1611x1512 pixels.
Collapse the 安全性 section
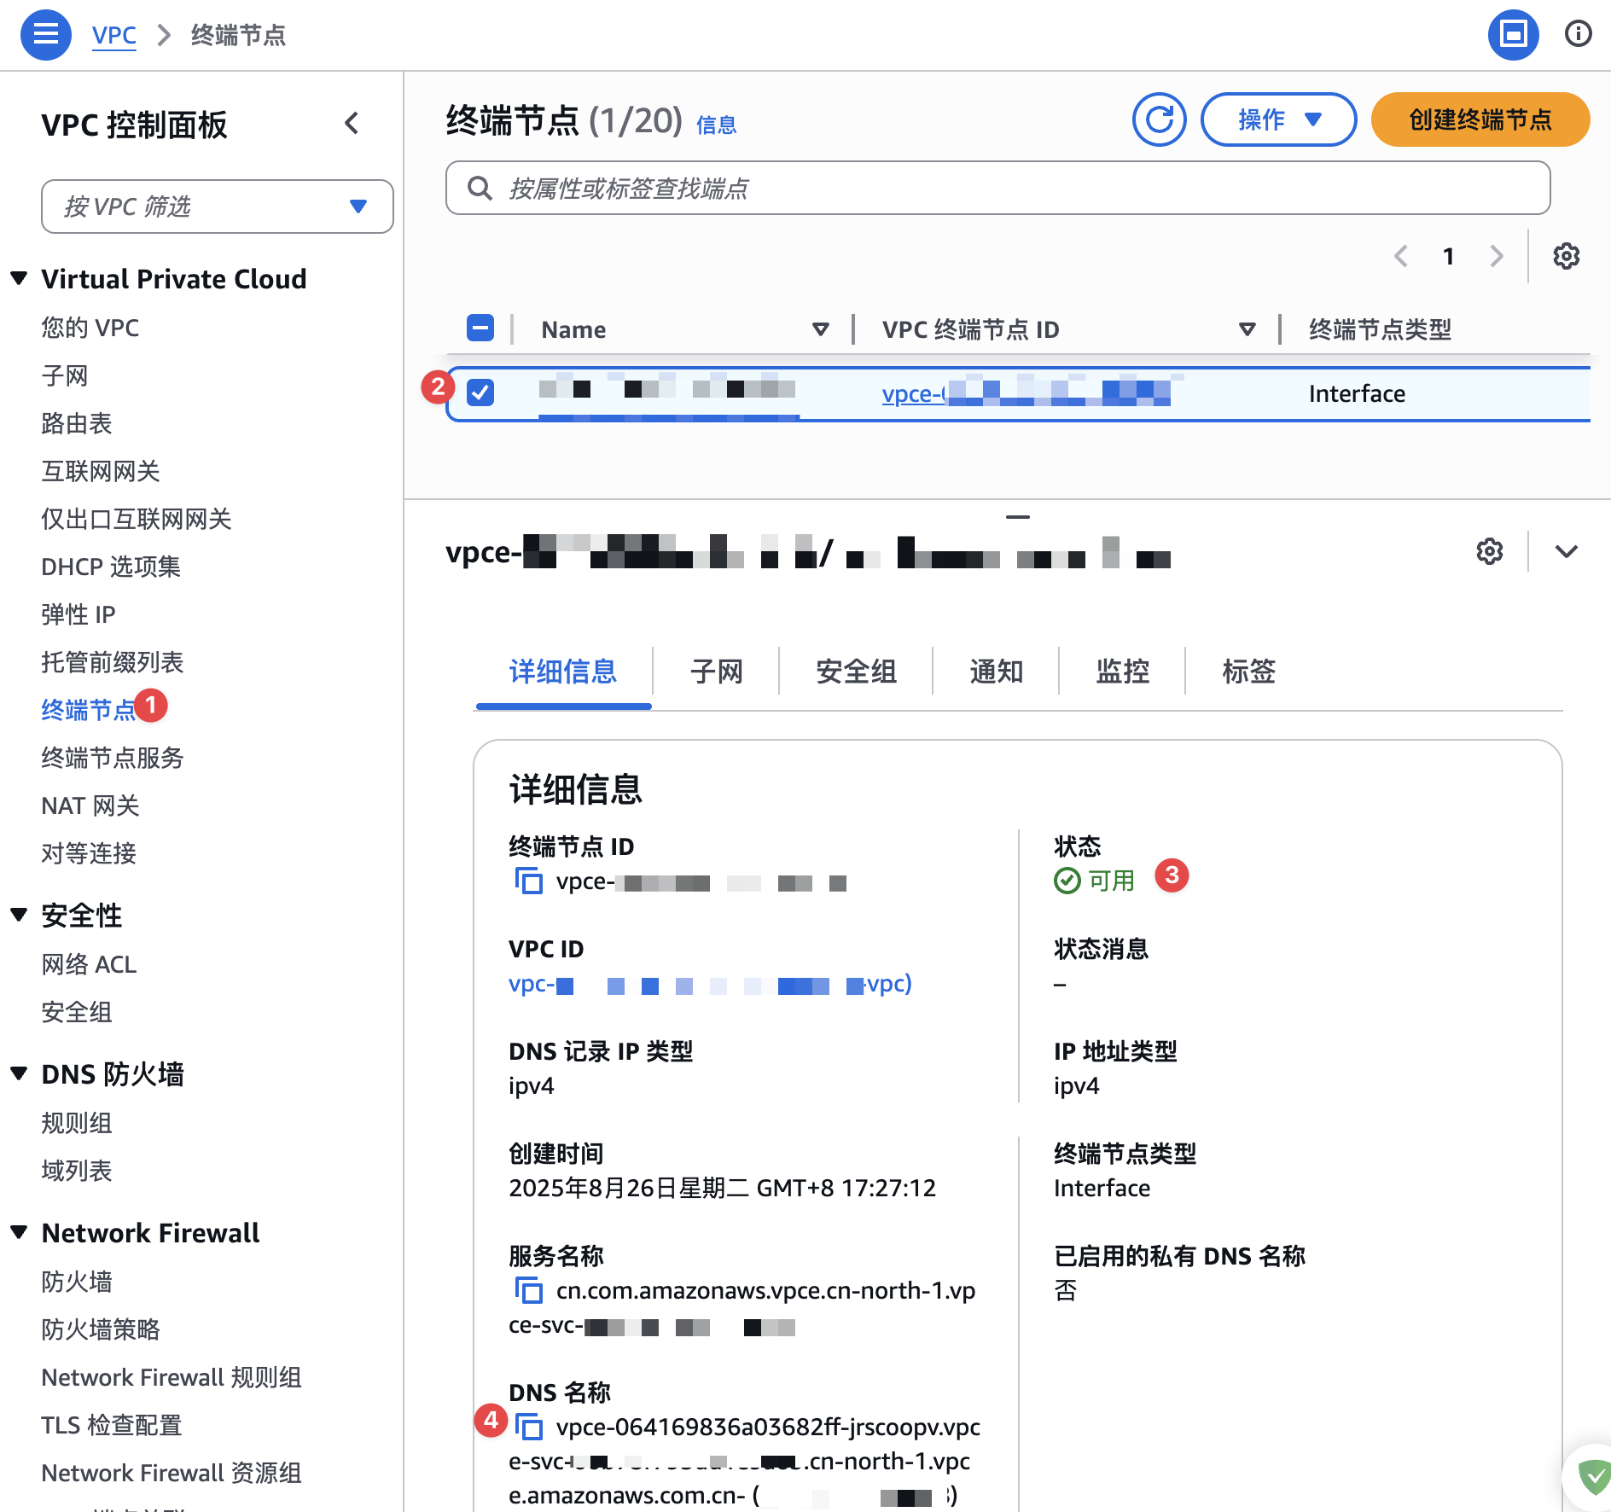tap(19, 915)
